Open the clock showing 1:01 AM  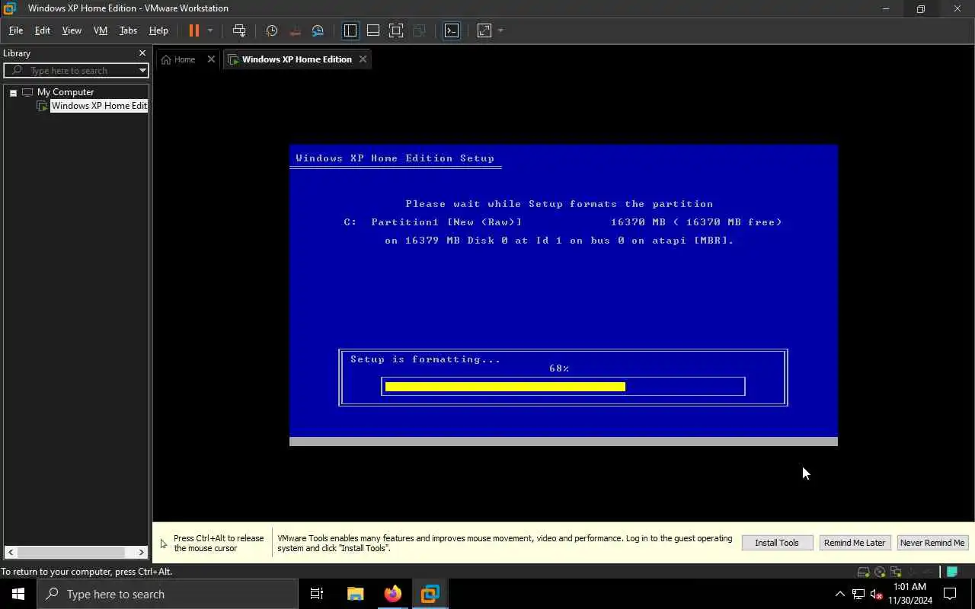pyautogui.click(x=910, y=594)
